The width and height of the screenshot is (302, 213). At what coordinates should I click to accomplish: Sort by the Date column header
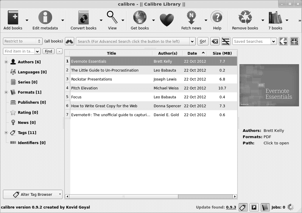195,53
